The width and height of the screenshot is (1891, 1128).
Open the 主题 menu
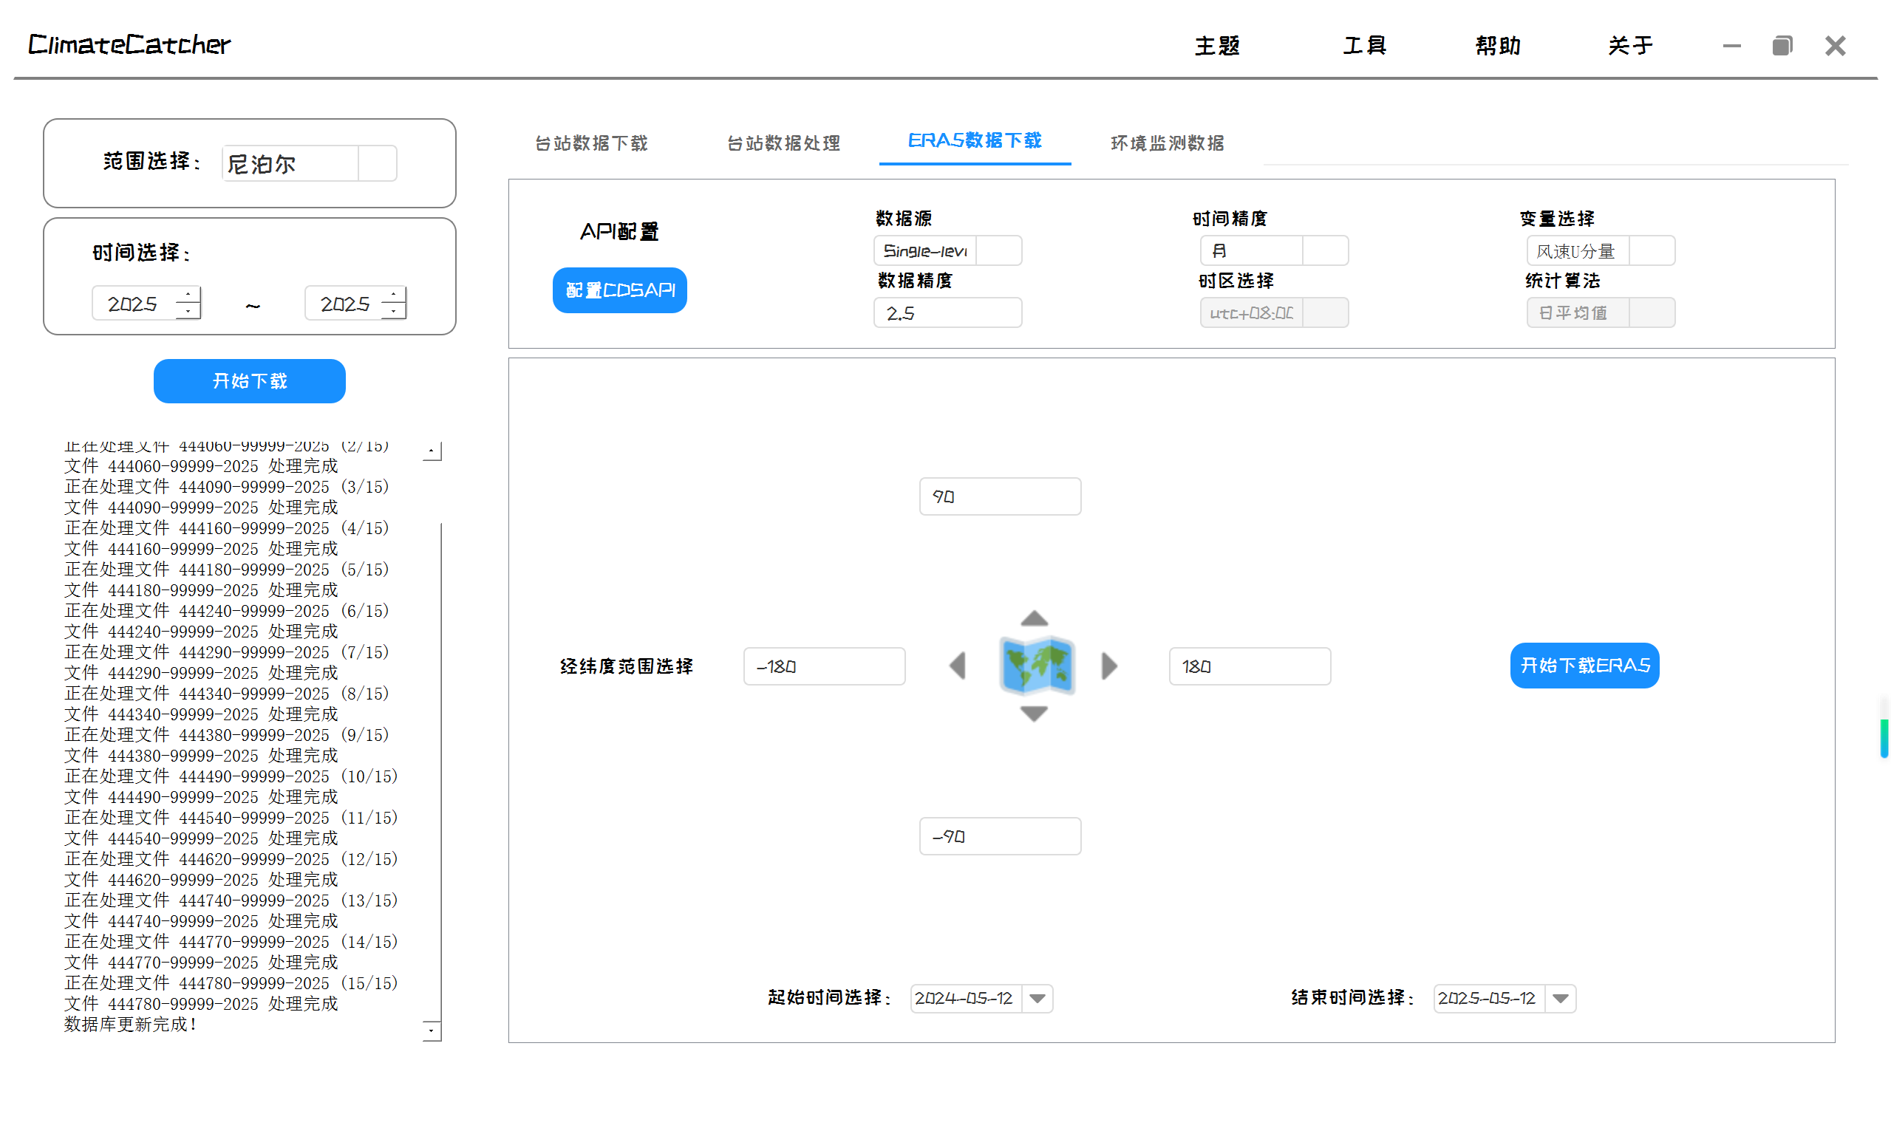(x=1217, y=46)
